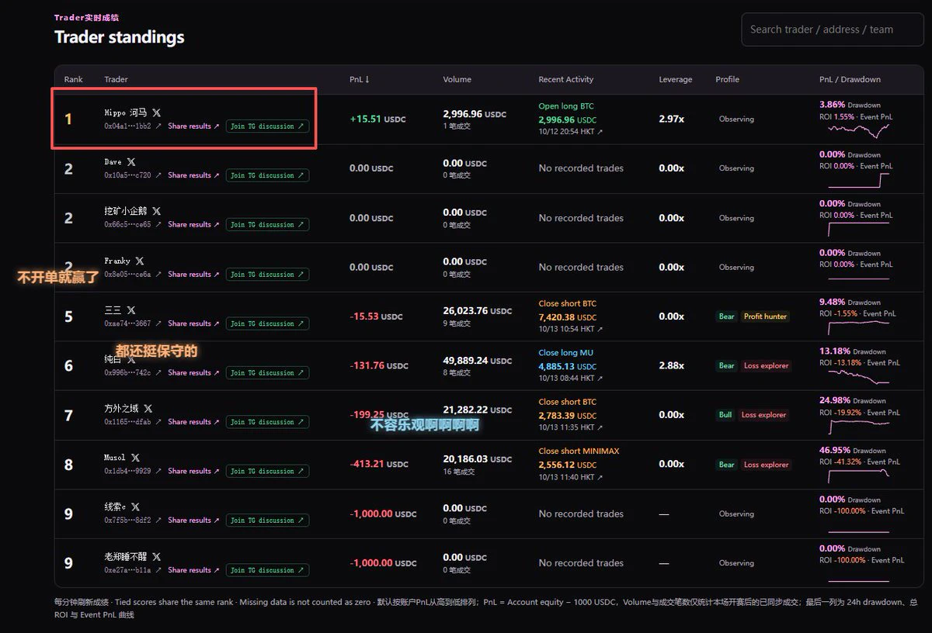Open the 10/13 11:35 HKT trade link
This screenshot has width=932, height=633.
(571, 427)
